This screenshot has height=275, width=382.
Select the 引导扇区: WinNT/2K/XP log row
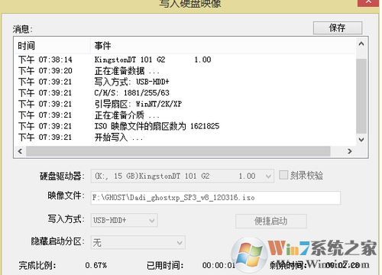pyautogui.click(x=185, y=104)
